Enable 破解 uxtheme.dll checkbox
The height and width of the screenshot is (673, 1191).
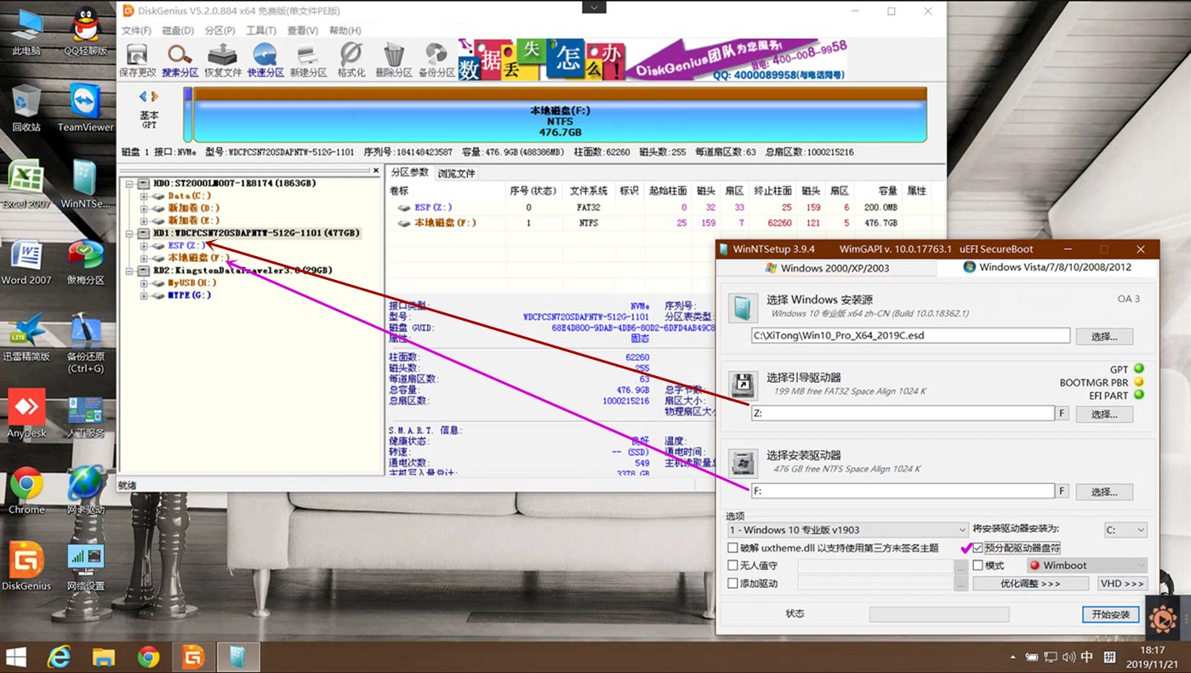732,548
